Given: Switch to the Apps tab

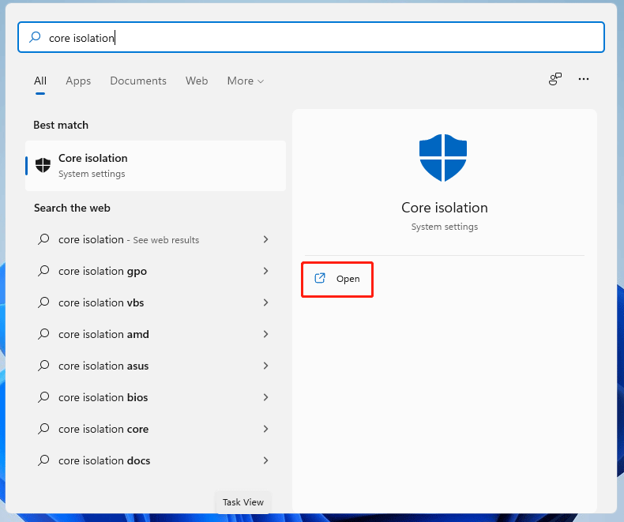Looking at the screenshot, I should click(78, 81).
